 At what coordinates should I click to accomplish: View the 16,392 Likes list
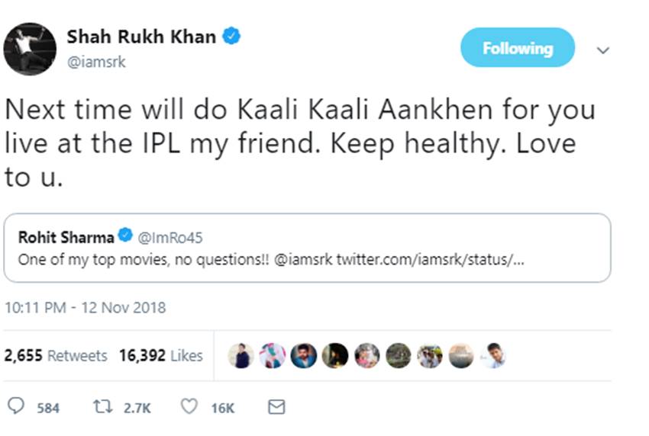[161, 355]
